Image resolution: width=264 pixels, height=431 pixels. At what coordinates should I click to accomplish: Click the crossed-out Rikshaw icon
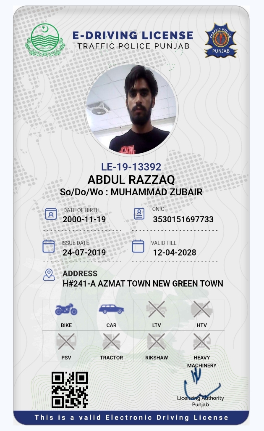click(157, 342)
